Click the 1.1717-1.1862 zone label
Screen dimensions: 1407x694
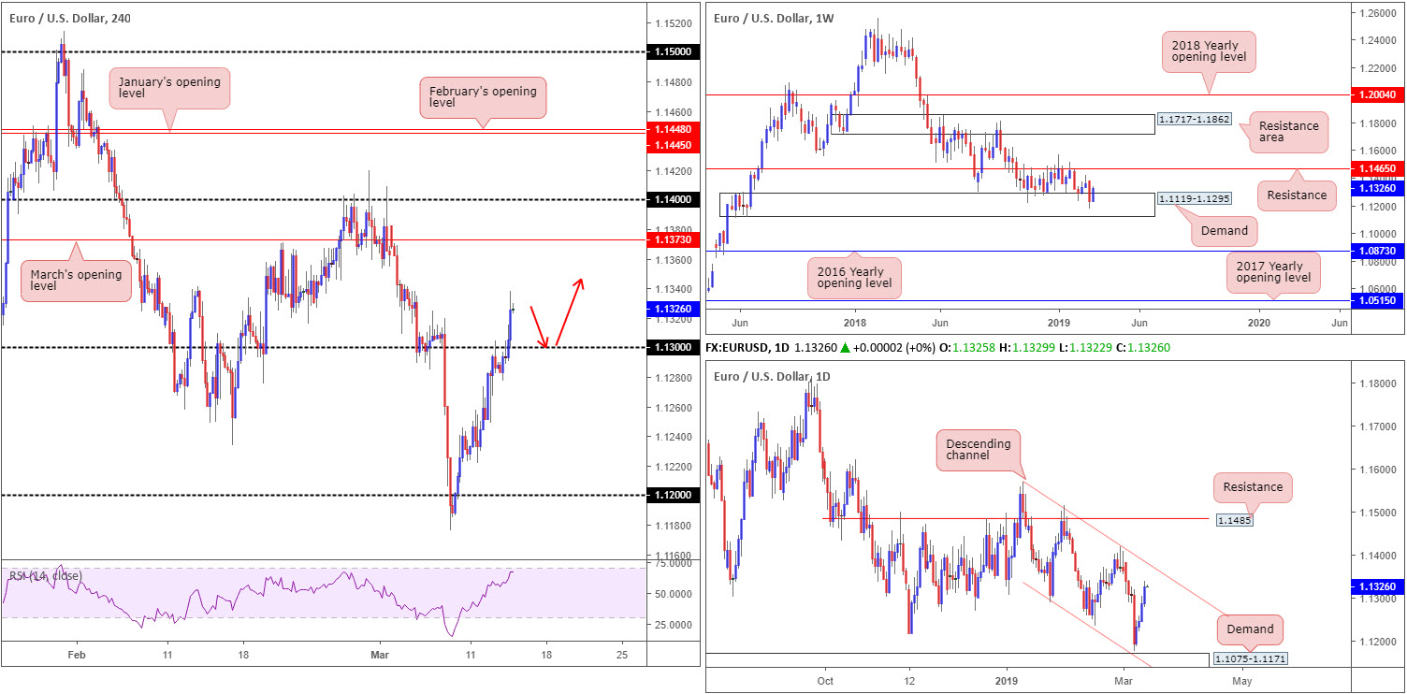coord(1194,120)
